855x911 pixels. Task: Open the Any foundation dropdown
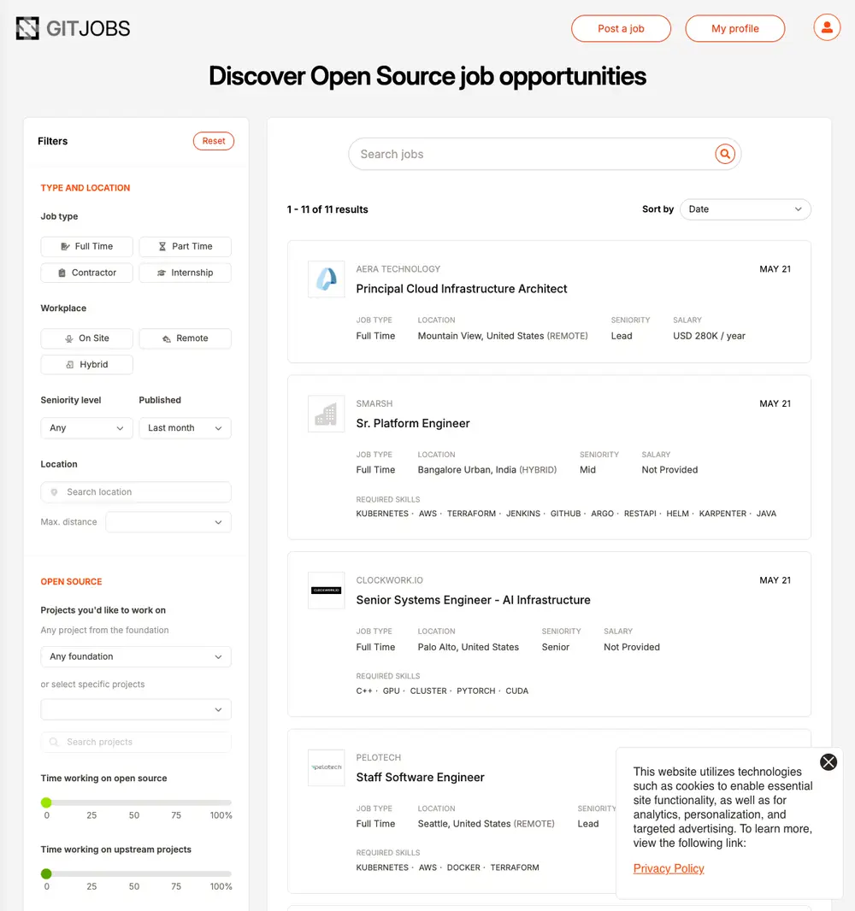point(136,656)
